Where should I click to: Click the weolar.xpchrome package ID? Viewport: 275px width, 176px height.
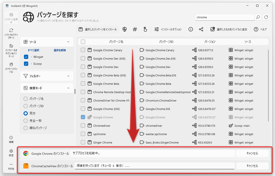[156, 134]
